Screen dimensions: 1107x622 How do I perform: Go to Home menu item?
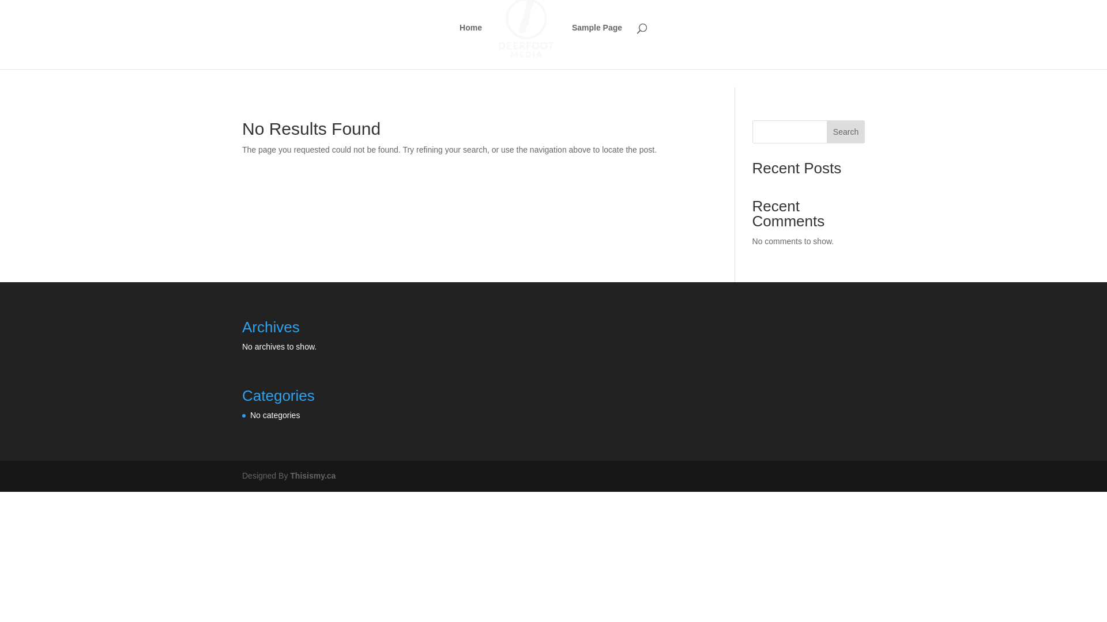[x=470, y=28]
